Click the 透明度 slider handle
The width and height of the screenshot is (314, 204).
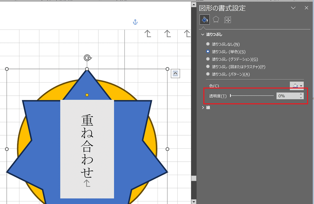231,96
